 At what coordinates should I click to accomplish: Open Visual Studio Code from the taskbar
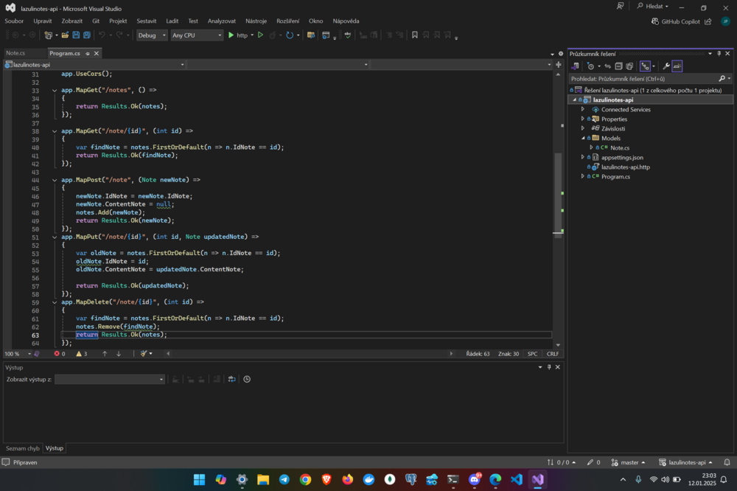pyautogui.click(x=517, y=479)
